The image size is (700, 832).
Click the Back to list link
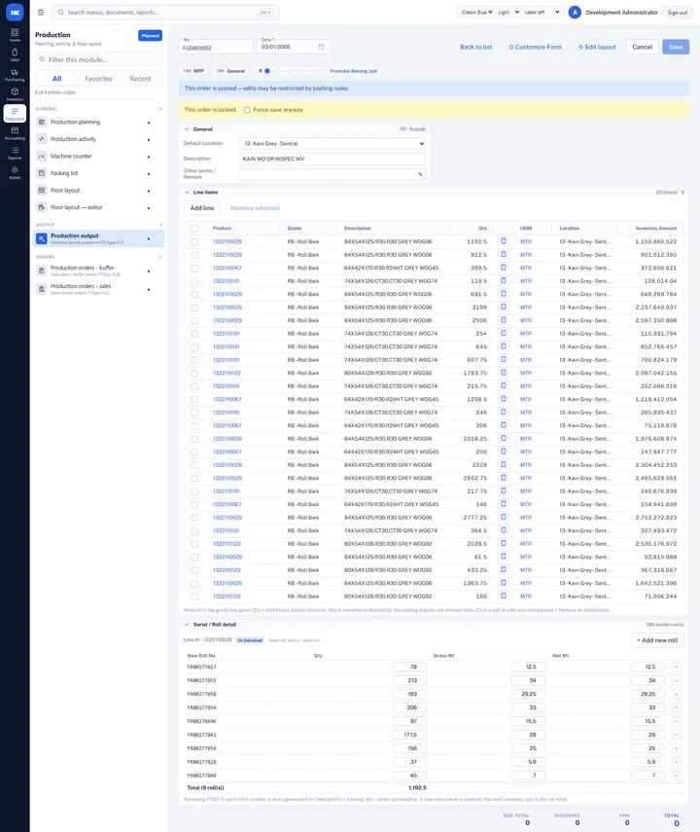click(x=475, y=47)
